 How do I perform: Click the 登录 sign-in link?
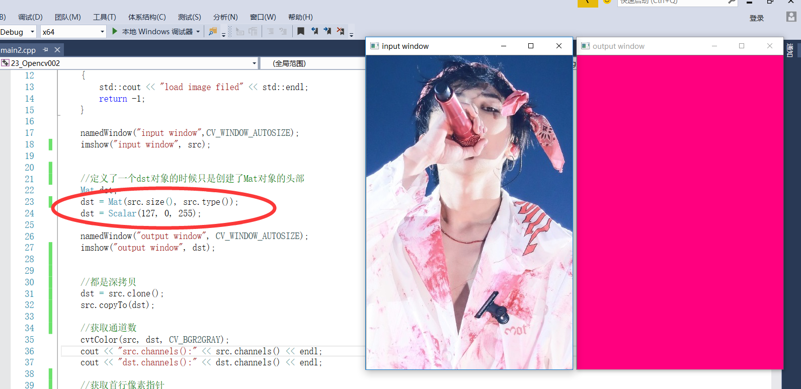tap(756, 18)
